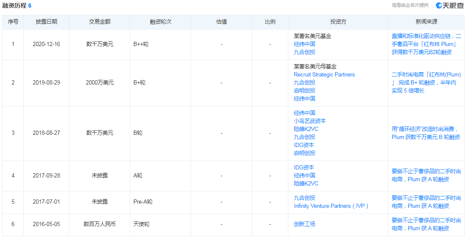Open 启明创投 link in the B+轮 row
This screenshot has height=240, width=468.
304,91
